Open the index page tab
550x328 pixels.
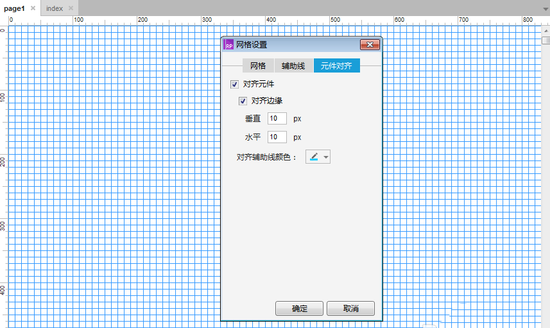pyautogui.click(x=55, y=8)
